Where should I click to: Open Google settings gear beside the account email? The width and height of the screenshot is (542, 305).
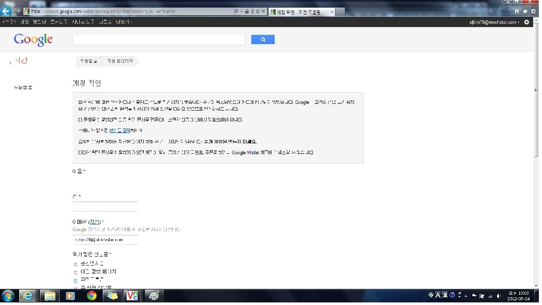(x=527, y=22)
